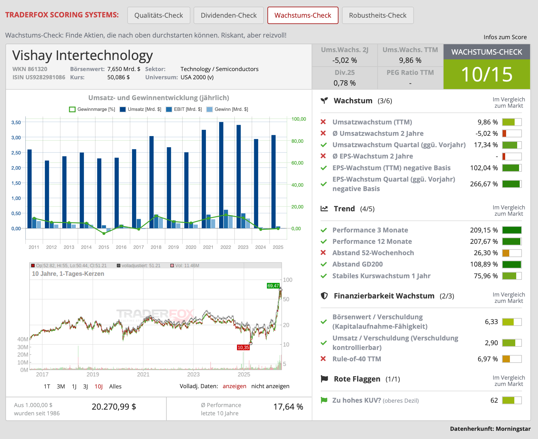Click the Trend chart-line icon
Viewport: 538px width, 439px height.
[x=324, y=208]
